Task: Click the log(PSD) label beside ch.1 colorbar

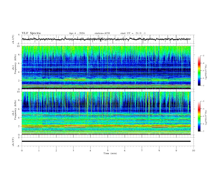Action: (206, 72)
